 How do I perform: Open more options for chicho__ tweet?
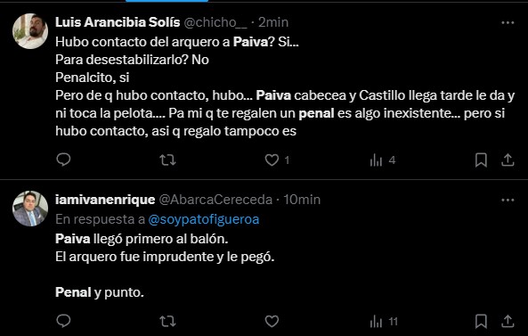(508, 22)
